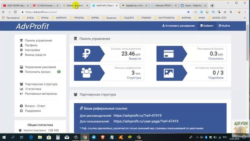Click the address bar URL
Screen dimensions: 250x141
[x=41, y=12]
